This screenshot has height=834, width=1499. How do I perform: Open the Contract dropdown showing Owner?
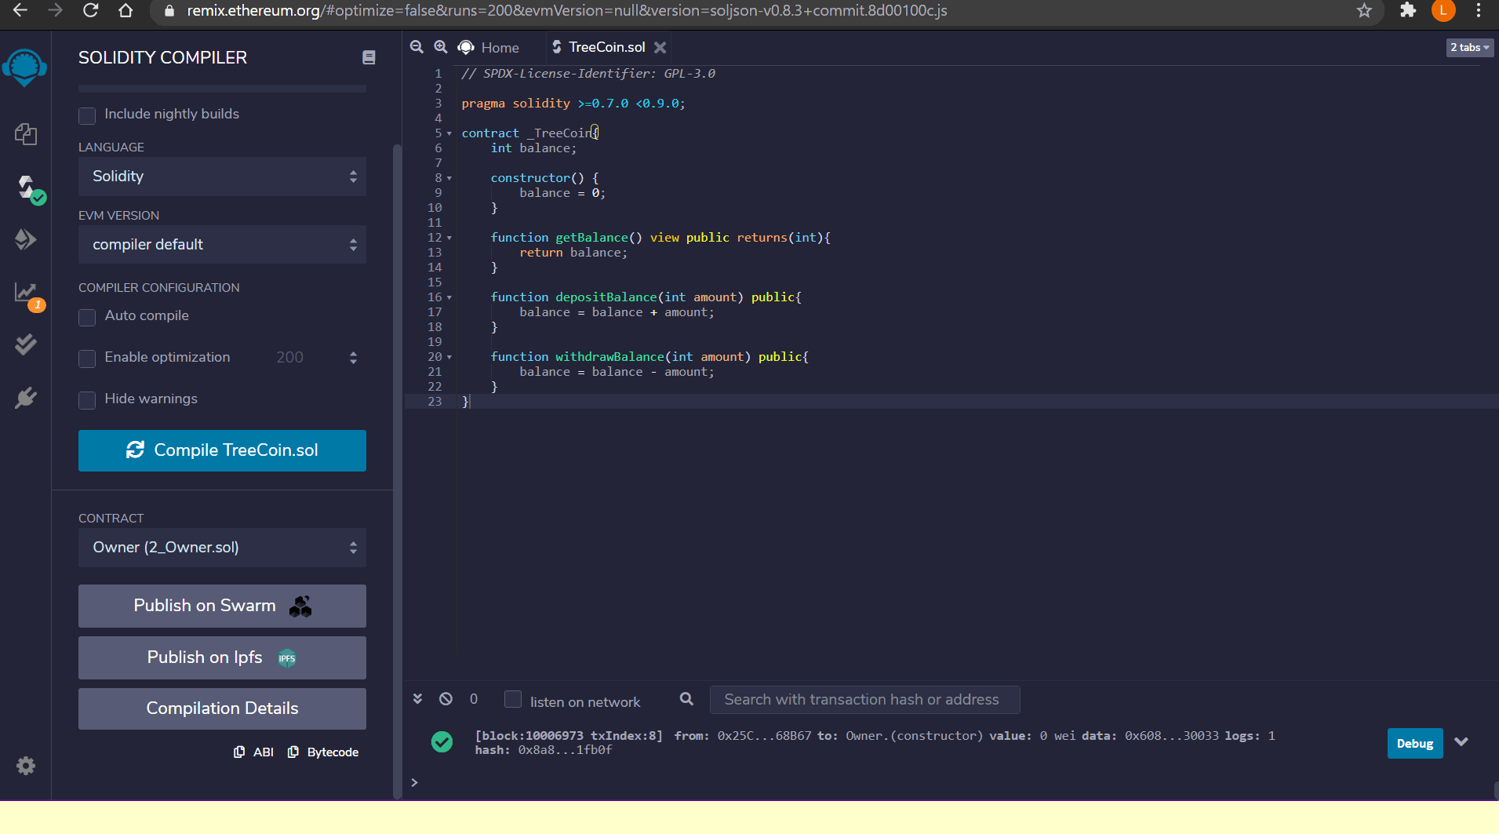pyautogui.click(x=222, y=548)
